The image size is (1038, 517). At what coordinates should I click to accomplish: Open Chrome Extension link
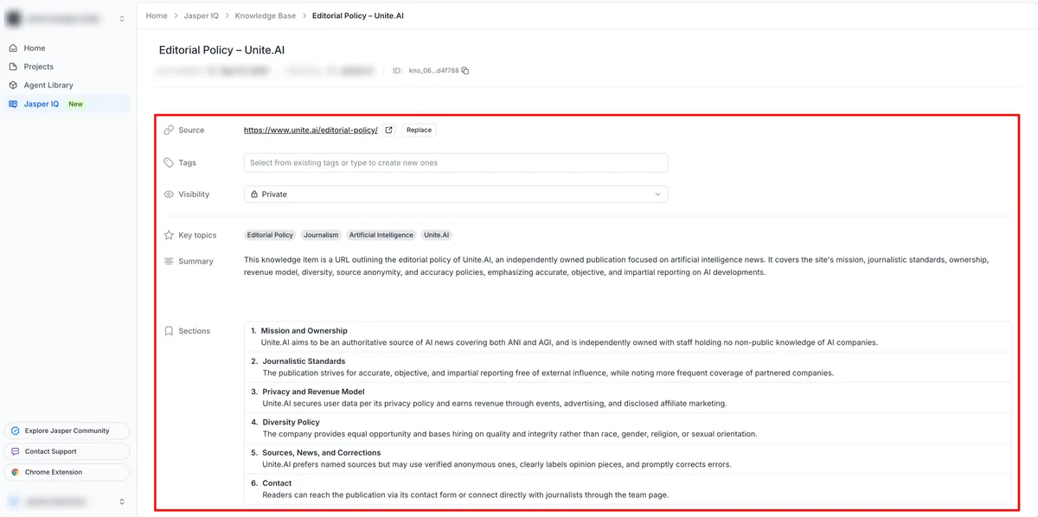[67, 472]
